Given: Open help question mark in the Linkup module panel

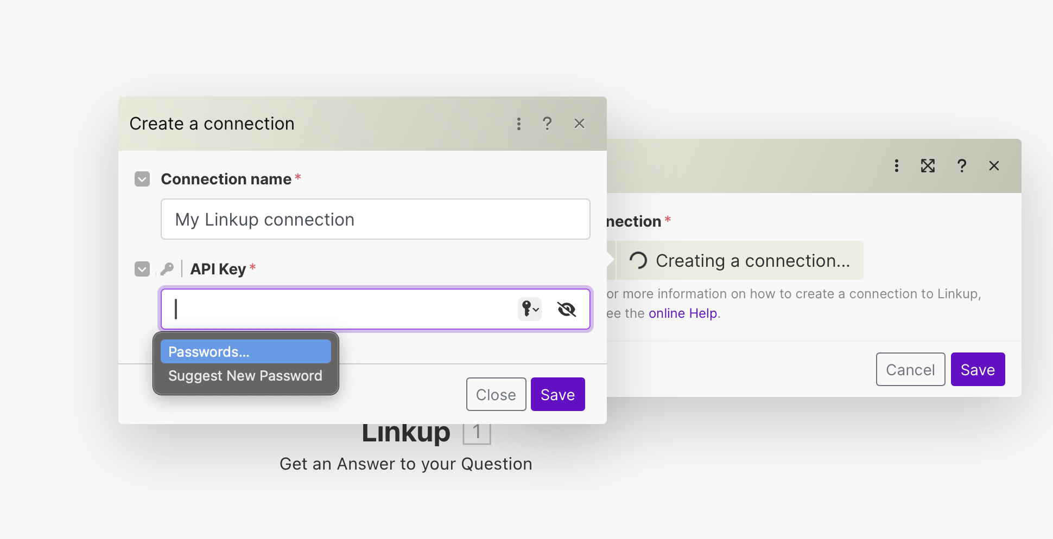Looking at the screenshot, I should click(961, 166).
